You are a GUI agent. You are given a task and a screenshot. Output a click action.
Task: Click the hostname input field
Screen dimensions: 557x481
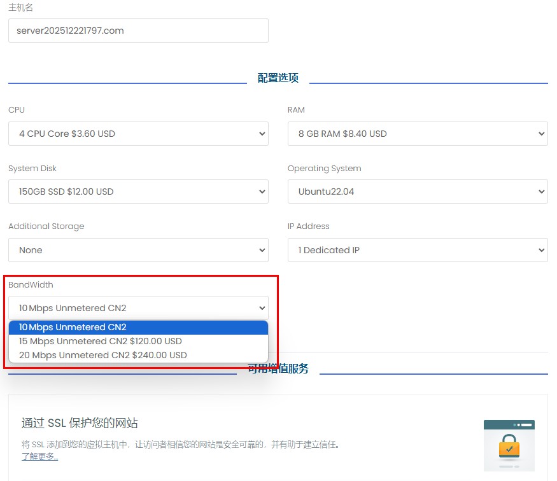pos(138,31)
